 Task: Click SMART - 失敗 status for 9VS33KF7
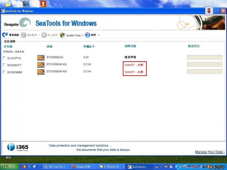click(x=134, y=65)
